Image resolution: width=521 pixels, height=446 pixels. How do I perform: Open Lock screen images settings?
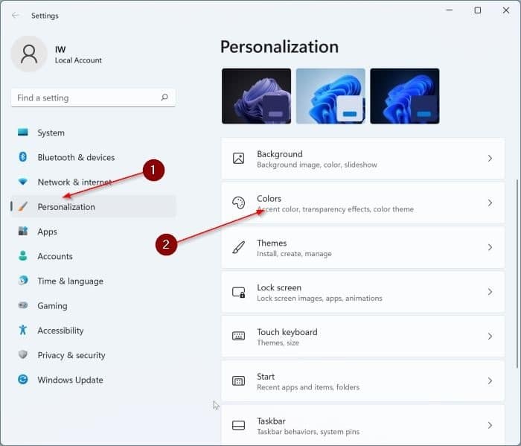[x=363, y=292]
